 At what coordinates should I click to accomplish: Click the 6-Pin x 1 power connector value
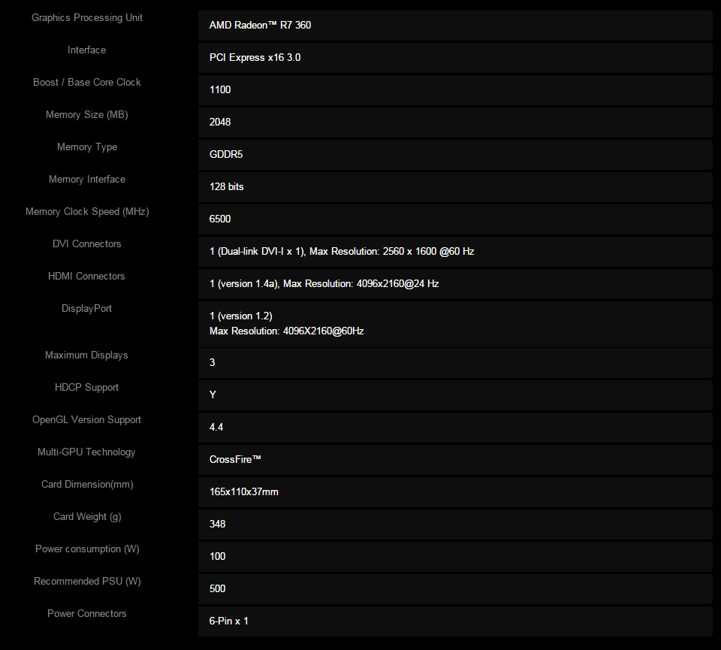pyautogui.click(x=229, y=621)
